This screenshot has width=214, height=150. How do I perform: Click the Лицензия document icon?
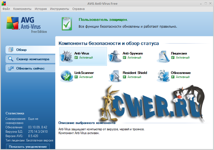point(164,56)
